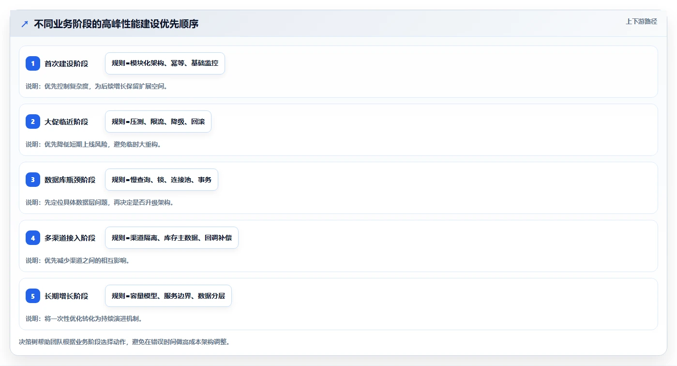Screen dimensions: 677x366
Task: Click rule chip 渠道隔离、库存主数据、回调补偿
Action: (x=172, y=238)
